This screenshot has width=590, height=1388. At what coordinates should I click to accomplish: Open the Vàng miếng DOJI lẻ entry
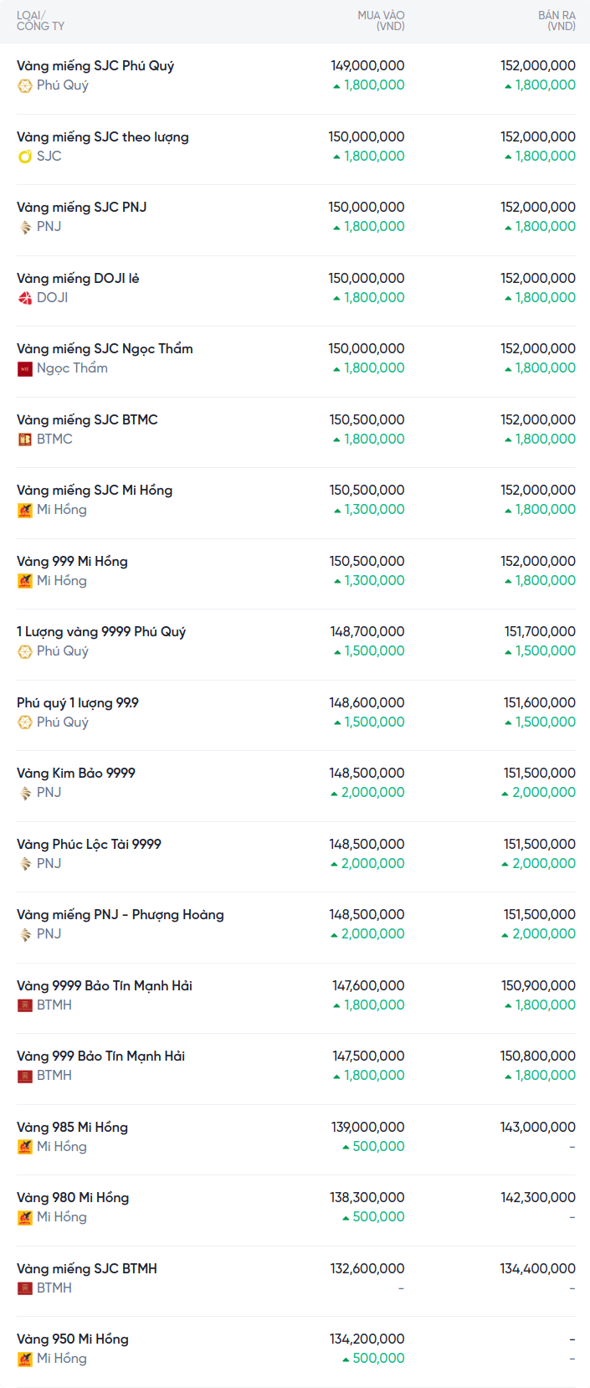click(x=78, y=278)
